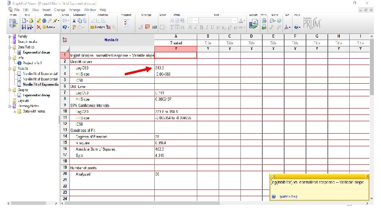Toggle superscript formatting
The height and width of the screenshot is (214, 381).
(218, 27)
